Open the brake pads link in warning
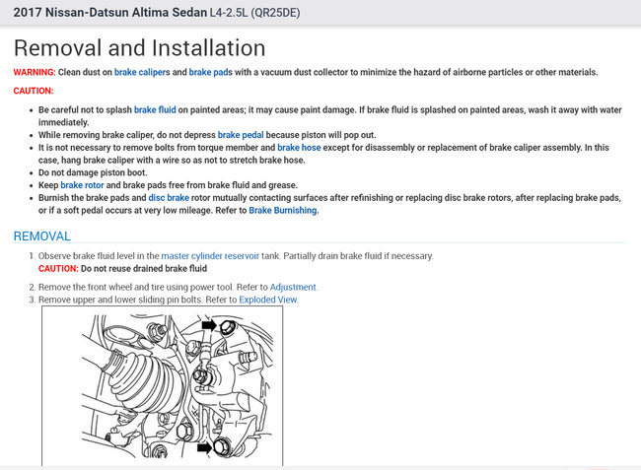This screenshot has width=641, height=470. (210, 72)
